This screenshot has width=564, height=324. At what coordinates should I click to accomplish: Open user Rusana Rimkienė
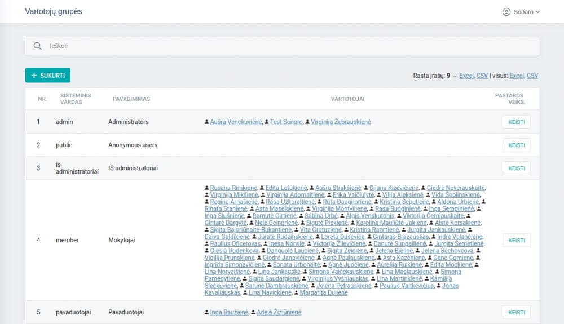tap(233, 188)
